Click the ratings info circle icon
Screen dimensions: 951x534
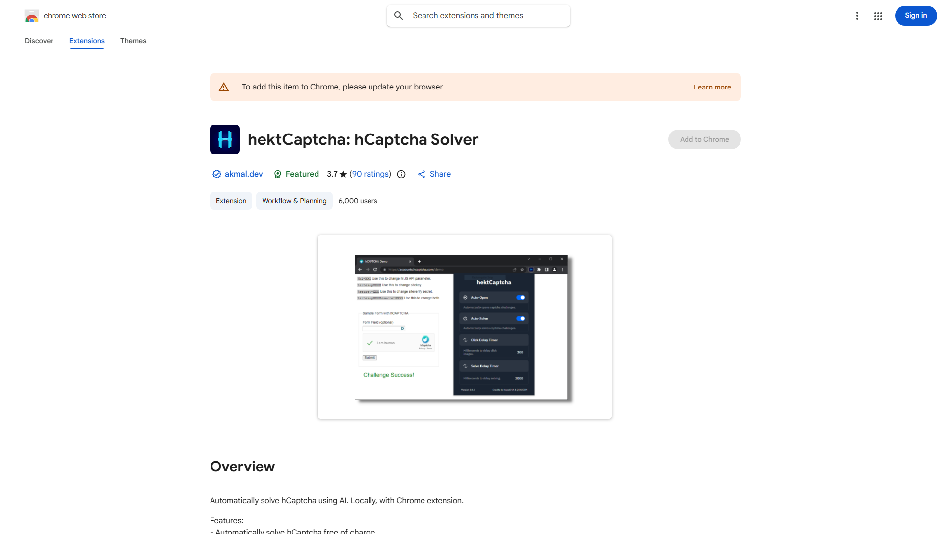coord(401,174)
